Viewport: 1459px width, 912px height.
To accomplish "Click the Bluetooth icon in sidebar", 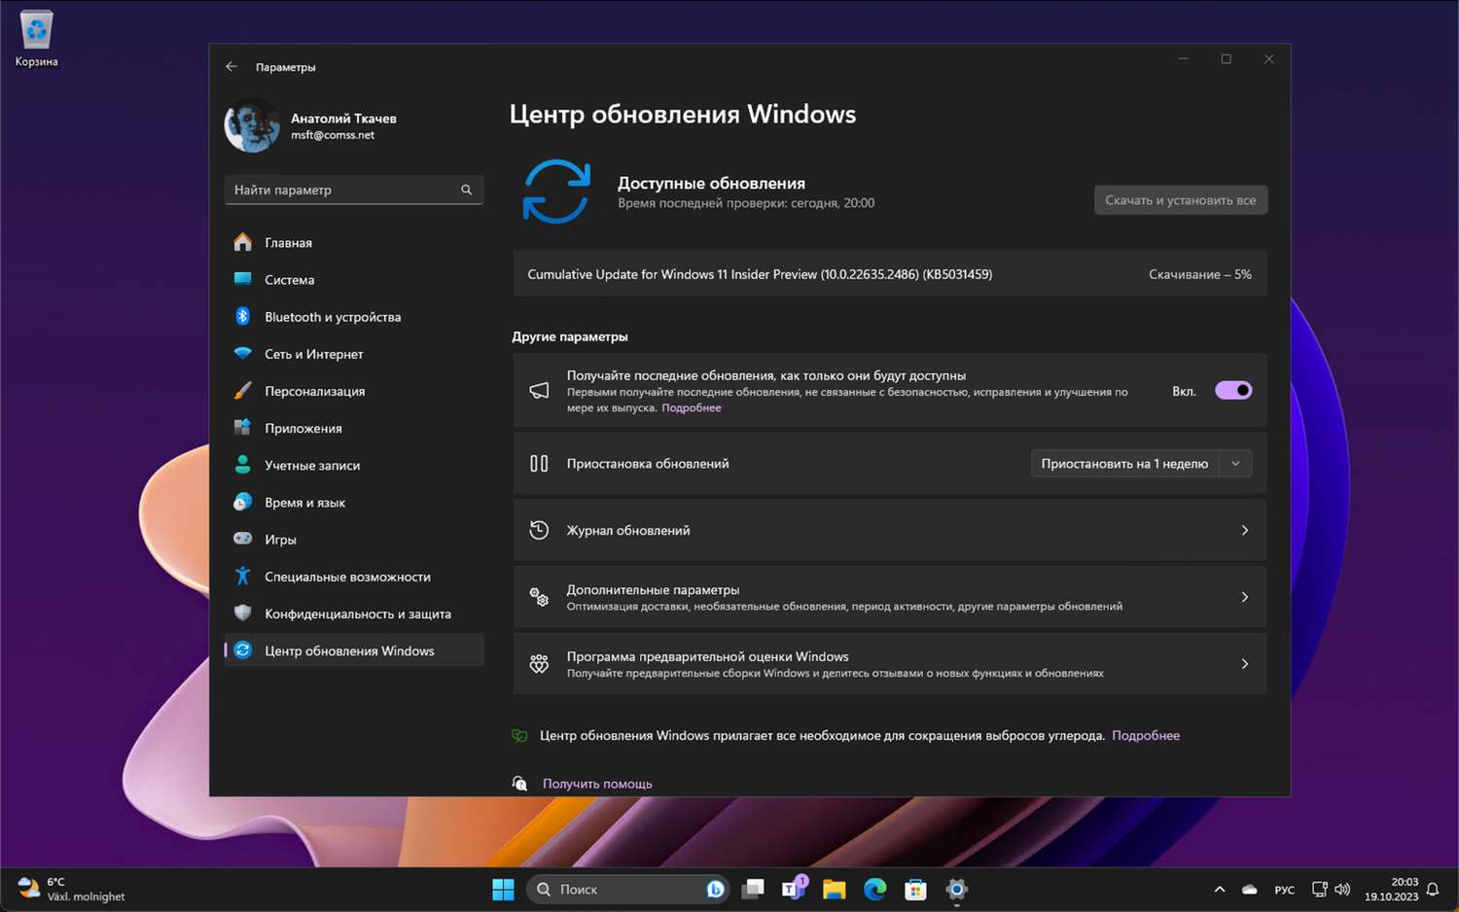I will [243, 316].
